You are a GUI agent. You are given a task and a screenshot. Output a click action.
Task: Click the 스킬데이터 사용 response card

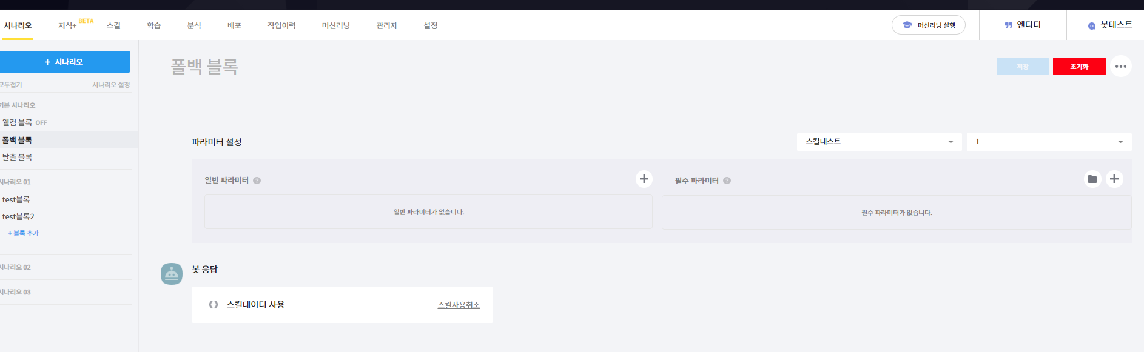[x=342, y=305]
